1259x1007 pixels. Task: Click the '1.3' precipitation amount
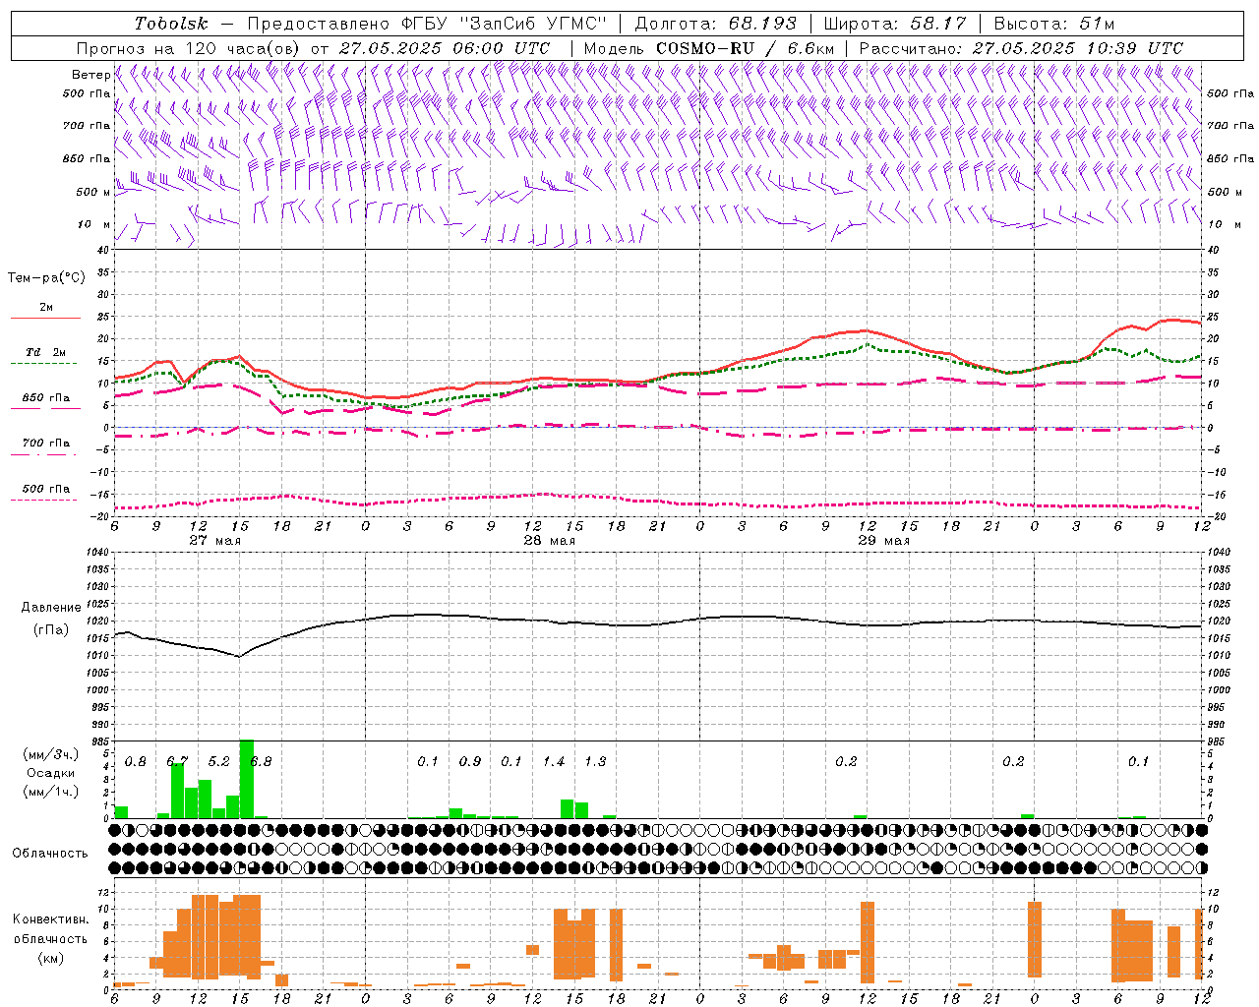point(595,761)
